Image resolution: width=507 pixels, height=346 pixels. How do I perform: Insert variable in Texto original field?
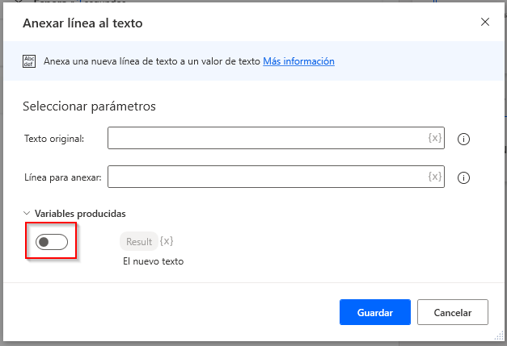(x=435, y=138)
